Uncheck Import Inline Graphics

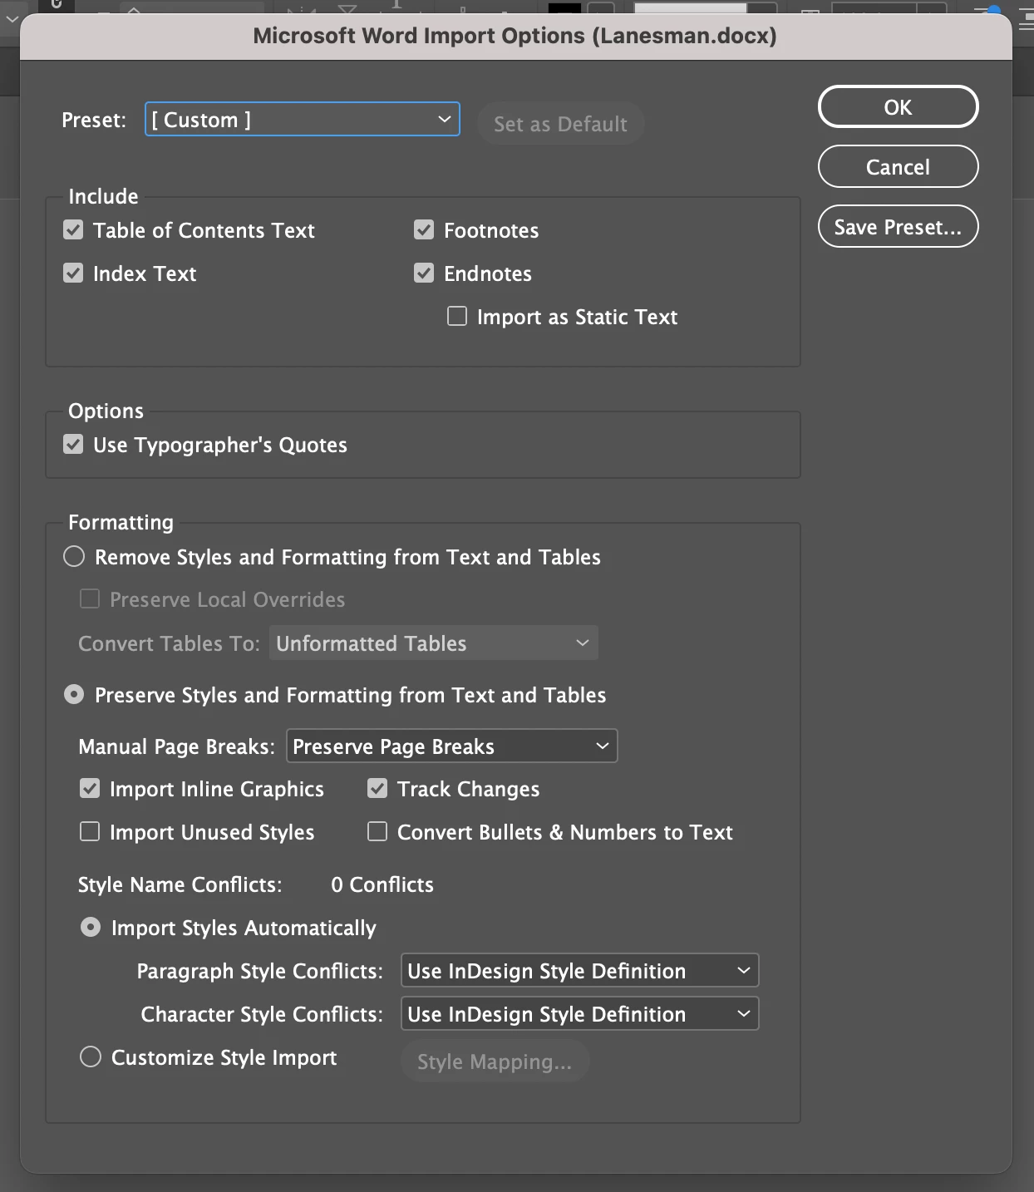tap(90, 788)
